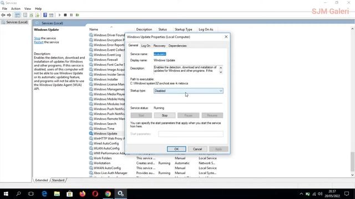
Task: Click the Forward arrow in the toolbar
Action: coord(9,15)
